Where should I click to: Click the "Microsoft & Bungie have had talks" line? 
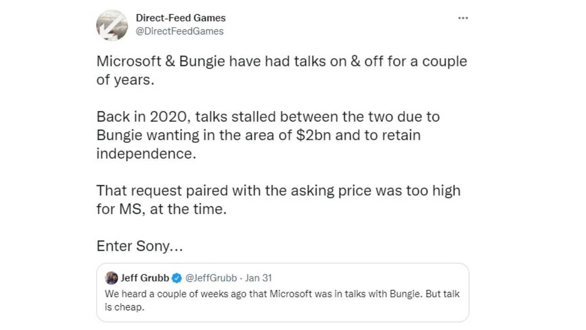coord(282,61)
